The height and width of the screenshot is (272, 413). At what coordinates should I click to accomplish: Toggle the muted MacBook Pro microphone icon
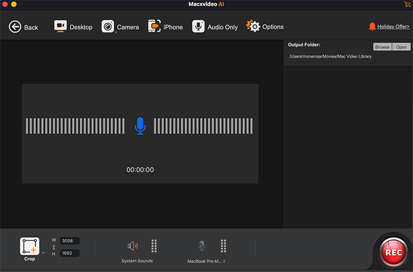(x=202, y=246)
